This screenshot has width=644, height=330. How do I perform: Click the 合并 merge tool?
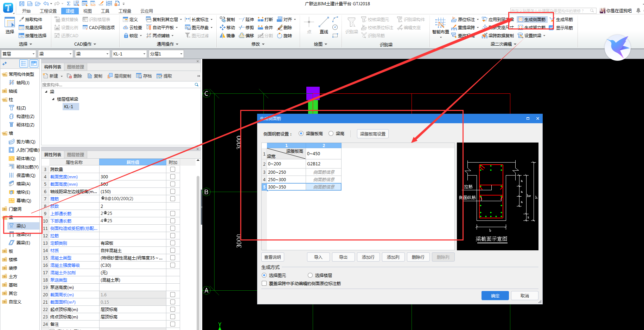pos(265,27)
